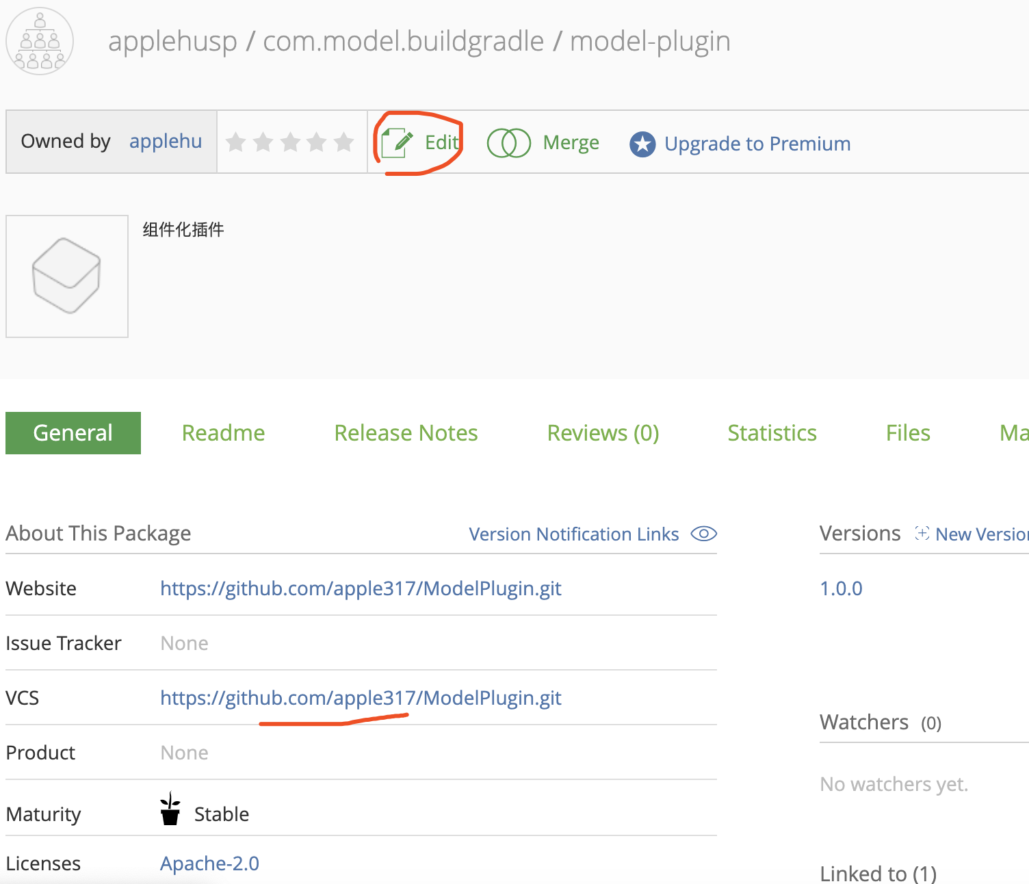Image resolution: width=1029 pixels, height=884 pixels.
Task: Open the Reviews (0) tab
Action: [603, 433]
